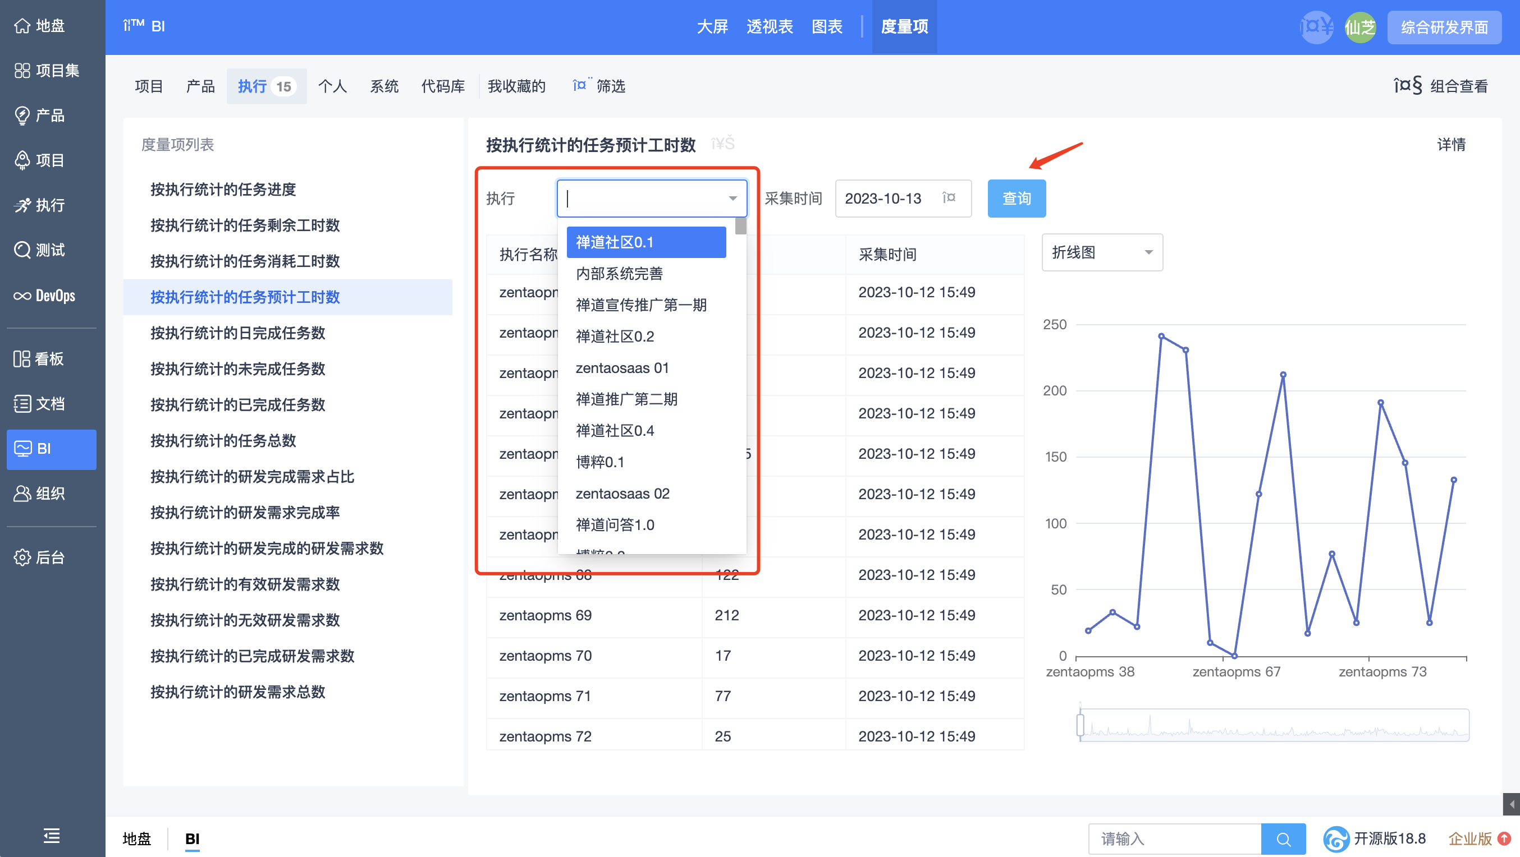Select the 个人 scope tab
The image size is (1520, 857).
click(332, 86)
